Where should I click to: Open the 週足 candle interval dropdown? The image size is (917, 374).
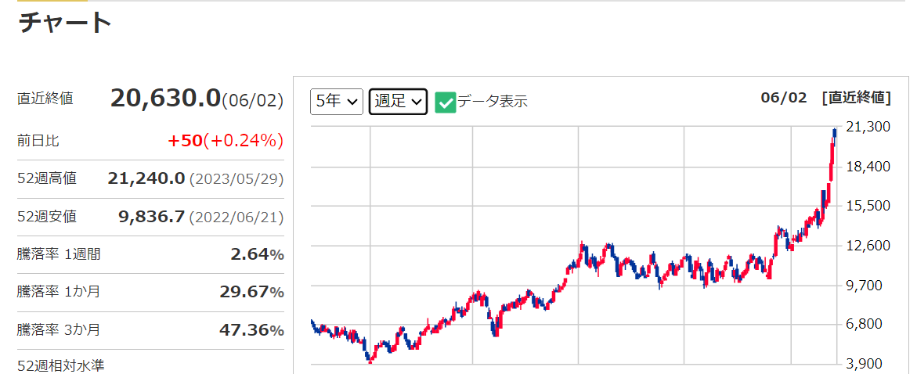[x=398, y=101]
